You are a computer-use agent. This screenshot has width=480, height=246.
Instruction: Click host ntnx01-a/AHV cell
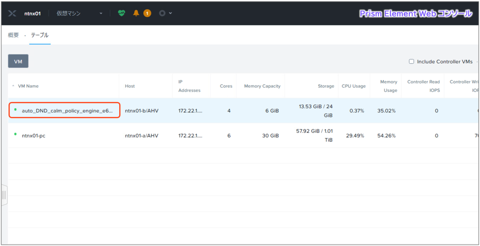[142, 135]
